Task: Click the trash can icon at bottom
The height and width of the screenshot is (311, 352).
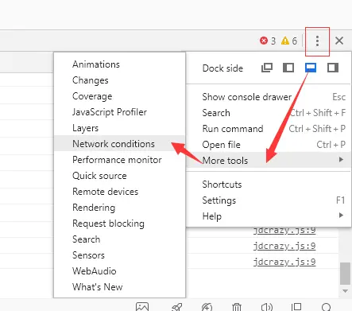Action: 237,307
